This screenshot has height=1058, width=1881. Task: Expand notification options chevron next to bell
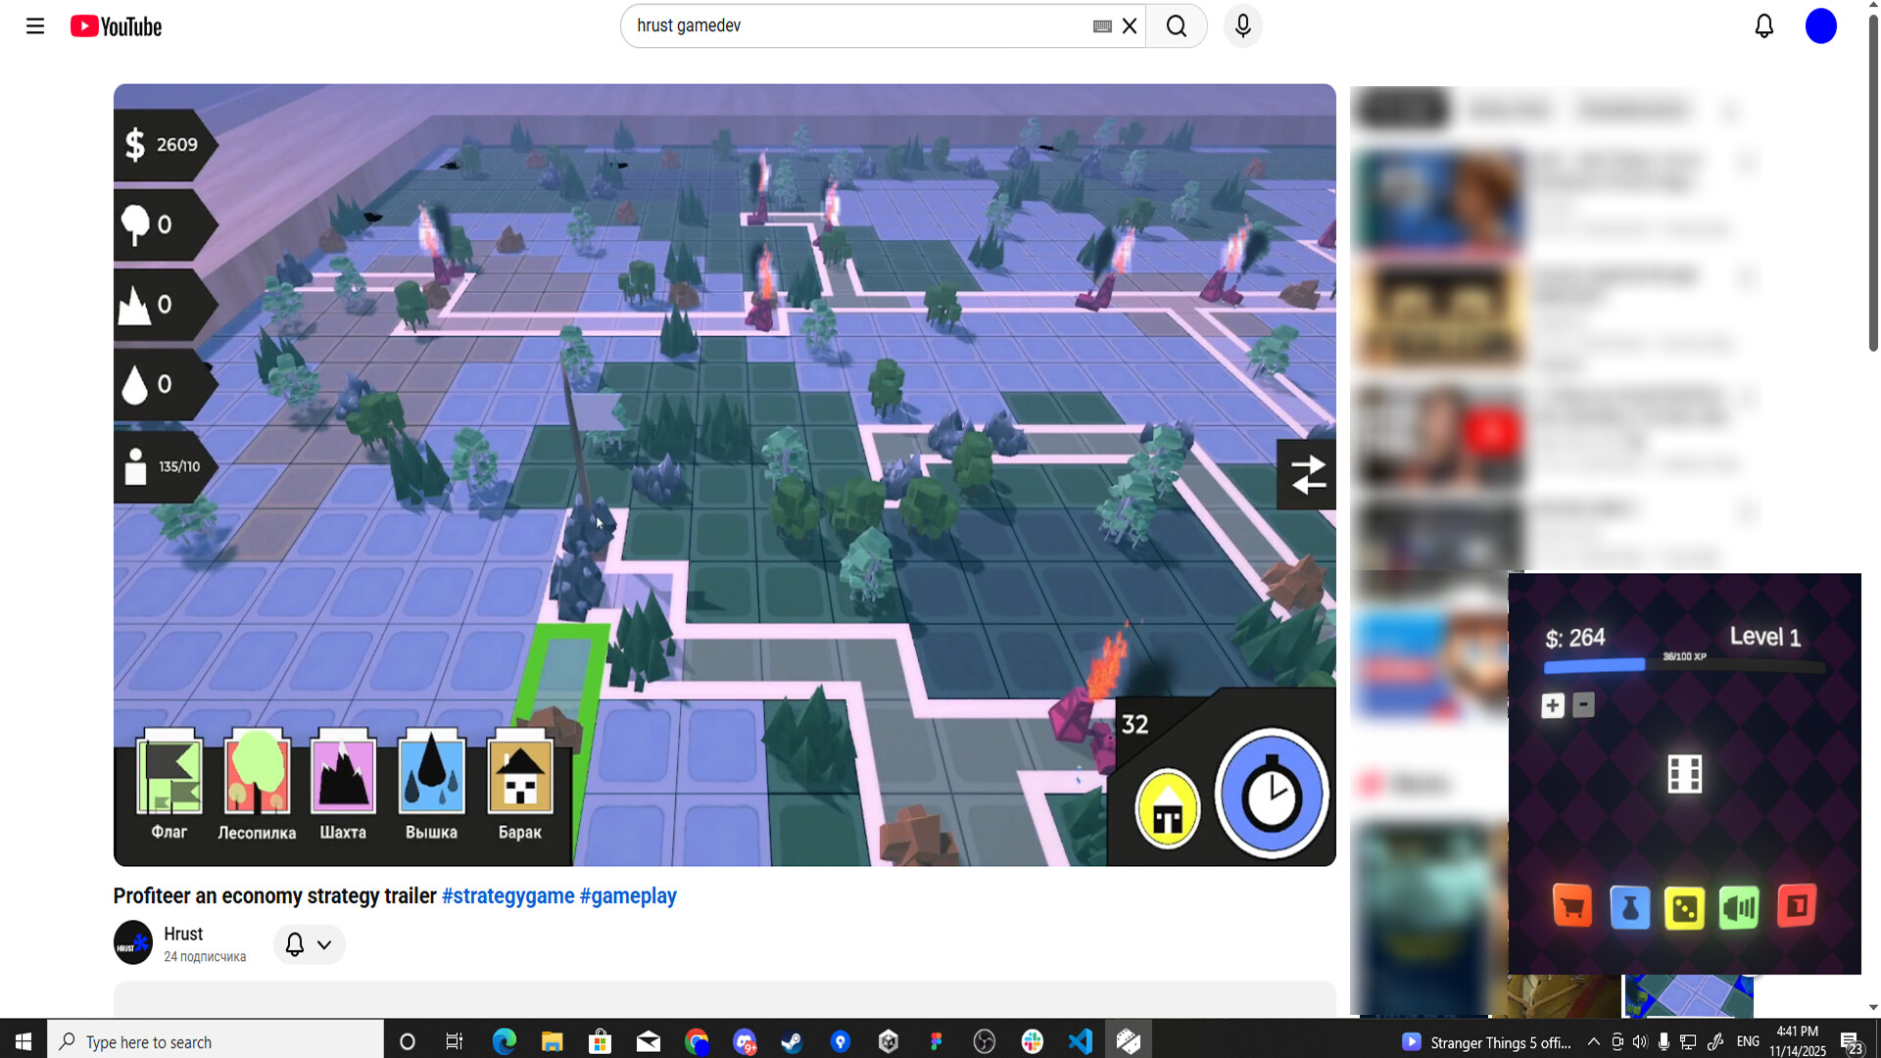[324, 943]
